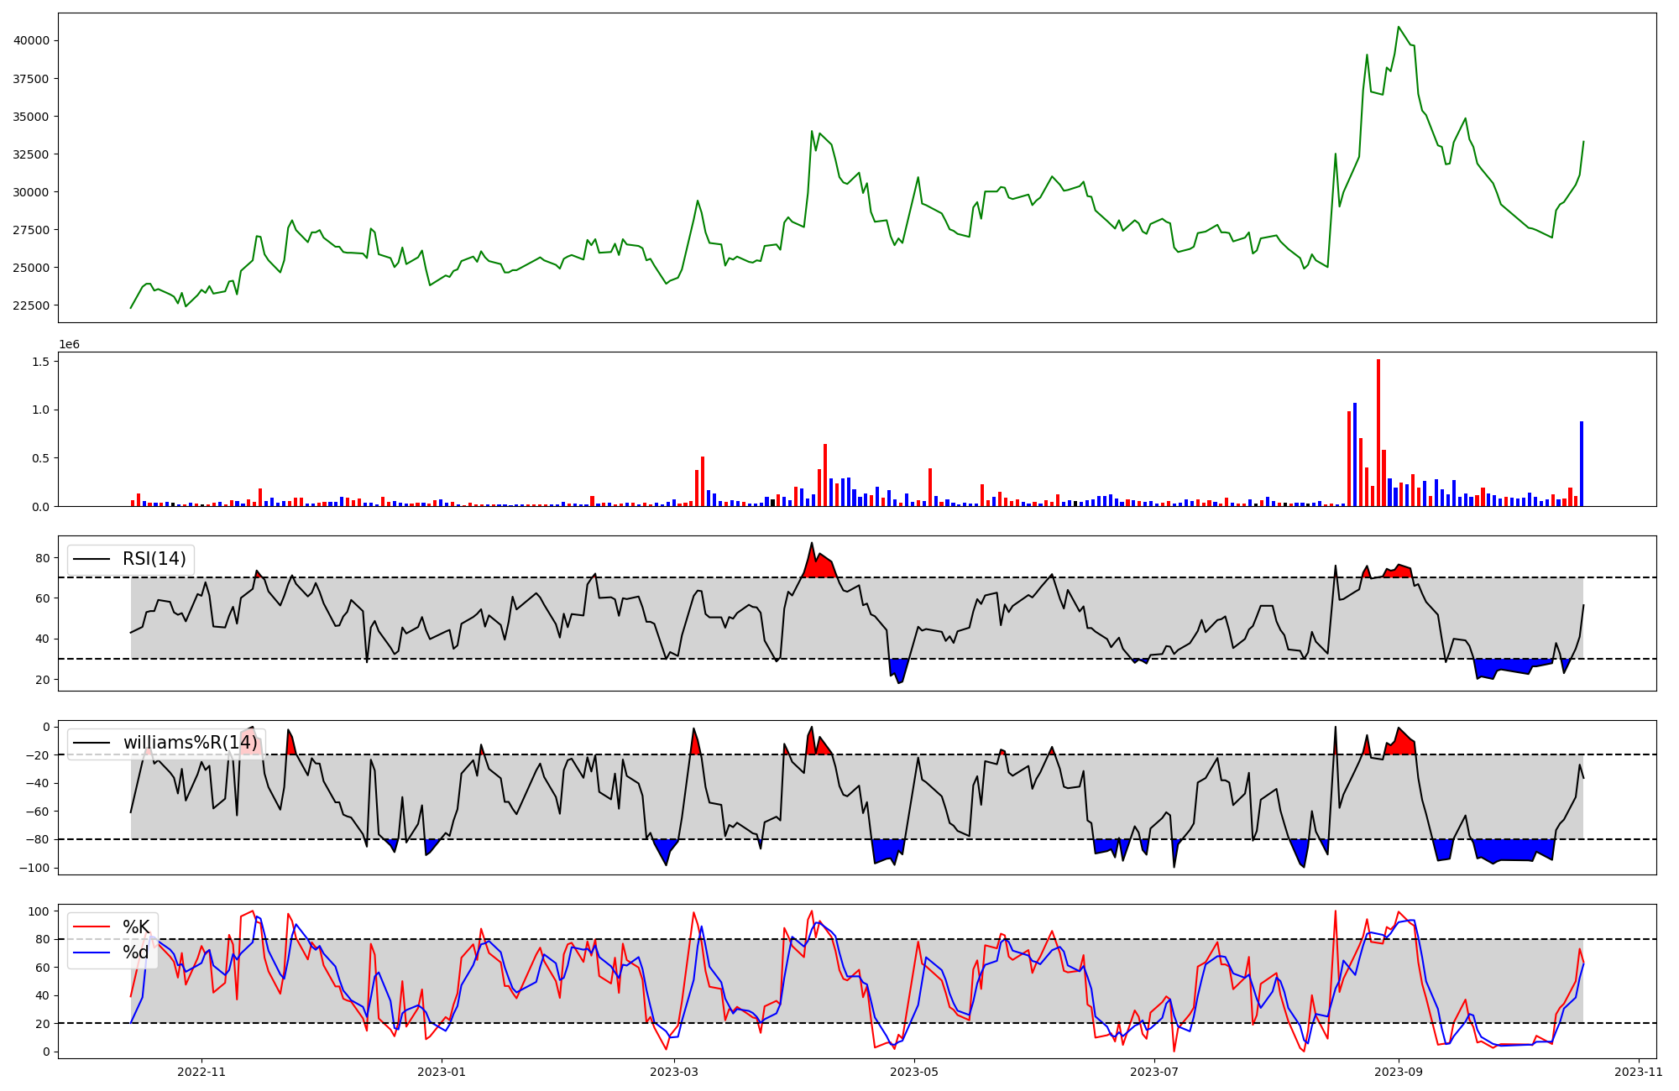Click the 1.5 tick label on volume axis

click(x=43, y=362)
